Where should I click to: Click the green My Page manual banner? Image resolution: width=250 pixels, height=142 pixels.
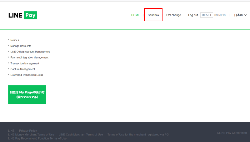(x=27, y=94)
